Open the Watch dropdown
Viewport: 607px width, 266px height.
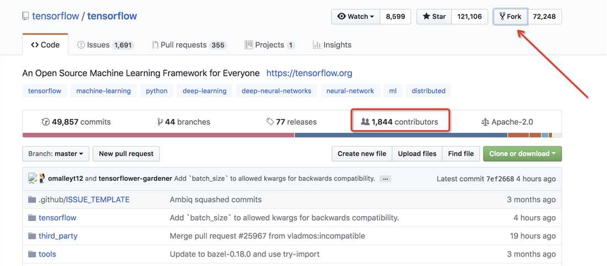355,17
